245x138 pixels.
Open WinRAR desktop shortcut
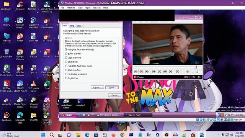tap(33, 117)
